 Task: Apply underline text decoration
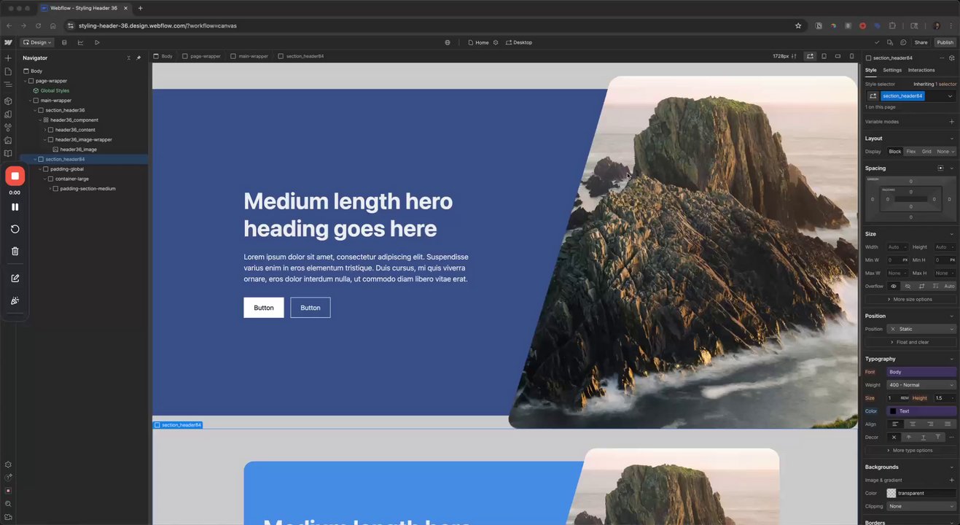(x=923, y=437)
